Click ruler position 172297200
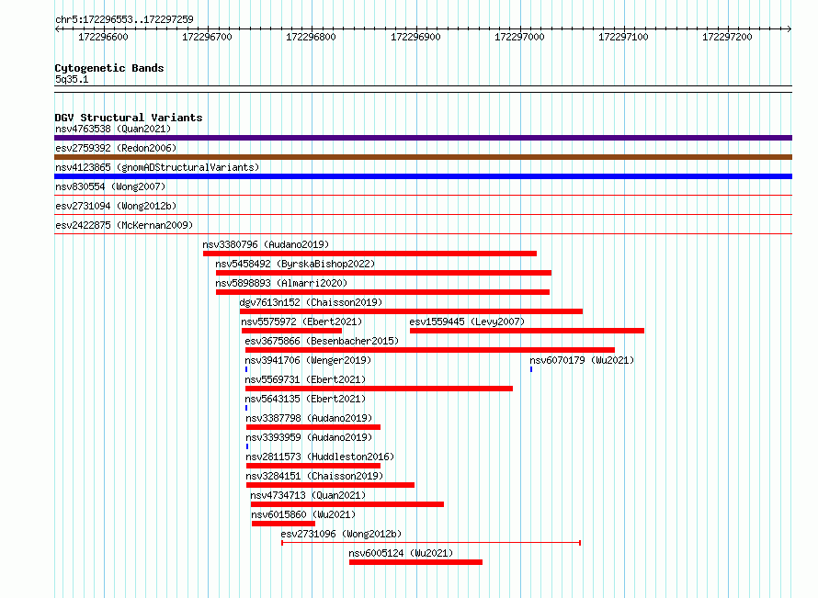This screenshot has width=818, height=598. [x=727, y=37]
